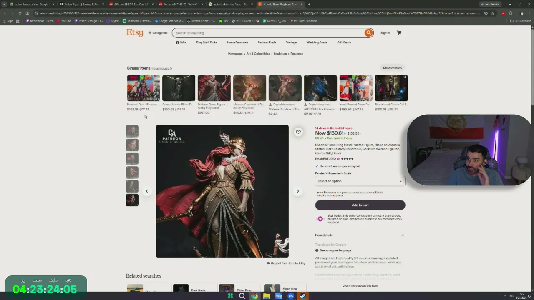The width and height of the screenshot is (534, 300).
Task: Go to Etsy Staff Picks
Action: coord(207,42)
